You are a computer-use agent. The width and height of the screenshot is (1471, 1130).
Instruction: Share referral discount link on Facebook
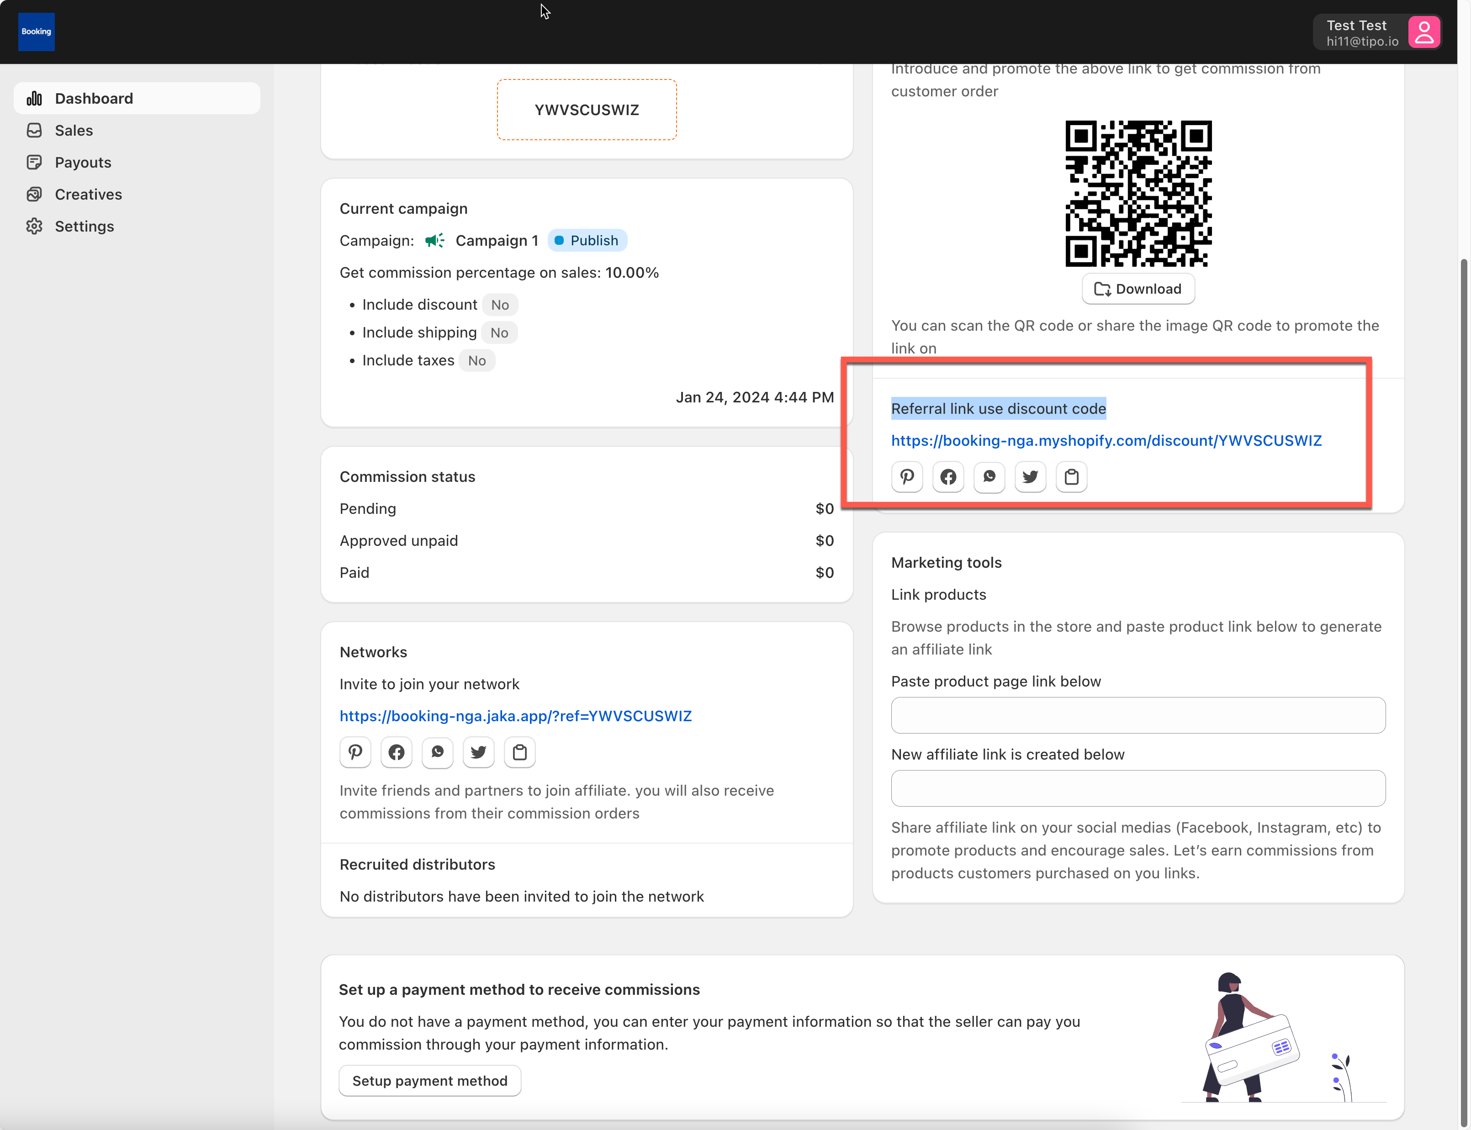(948, 477)
